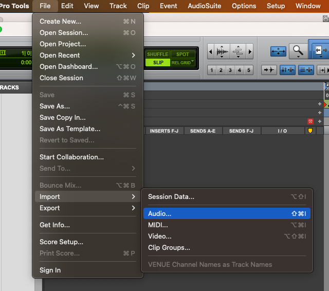
Task: Click yellow marker icon beside I/O
Action: click(x=310, y=131)
